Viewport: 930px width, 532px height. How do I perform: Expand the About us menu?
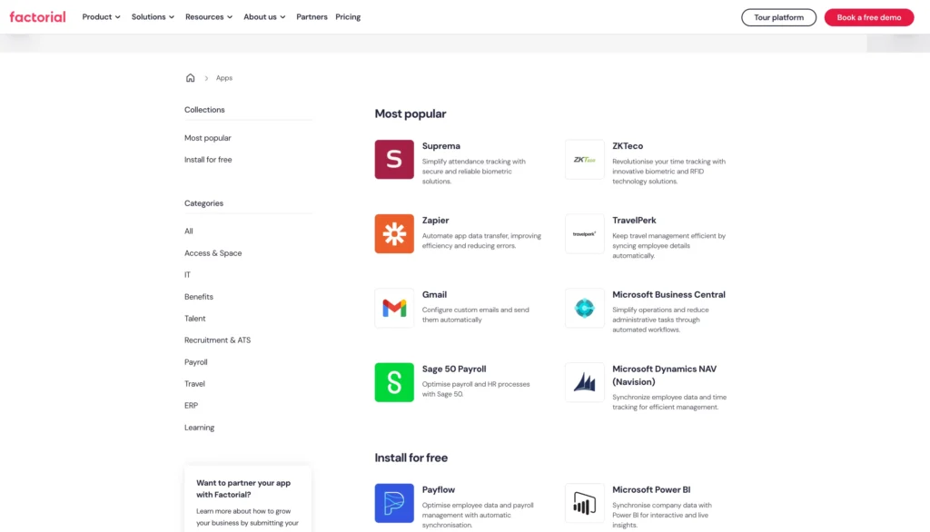coord(264,16)
